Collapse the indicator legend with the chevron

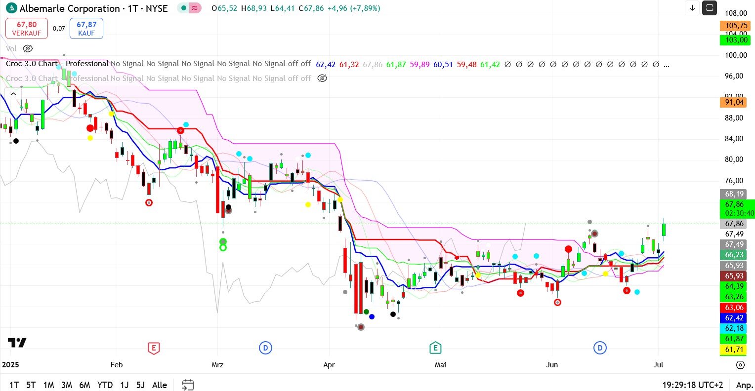(x=13, y=94)
